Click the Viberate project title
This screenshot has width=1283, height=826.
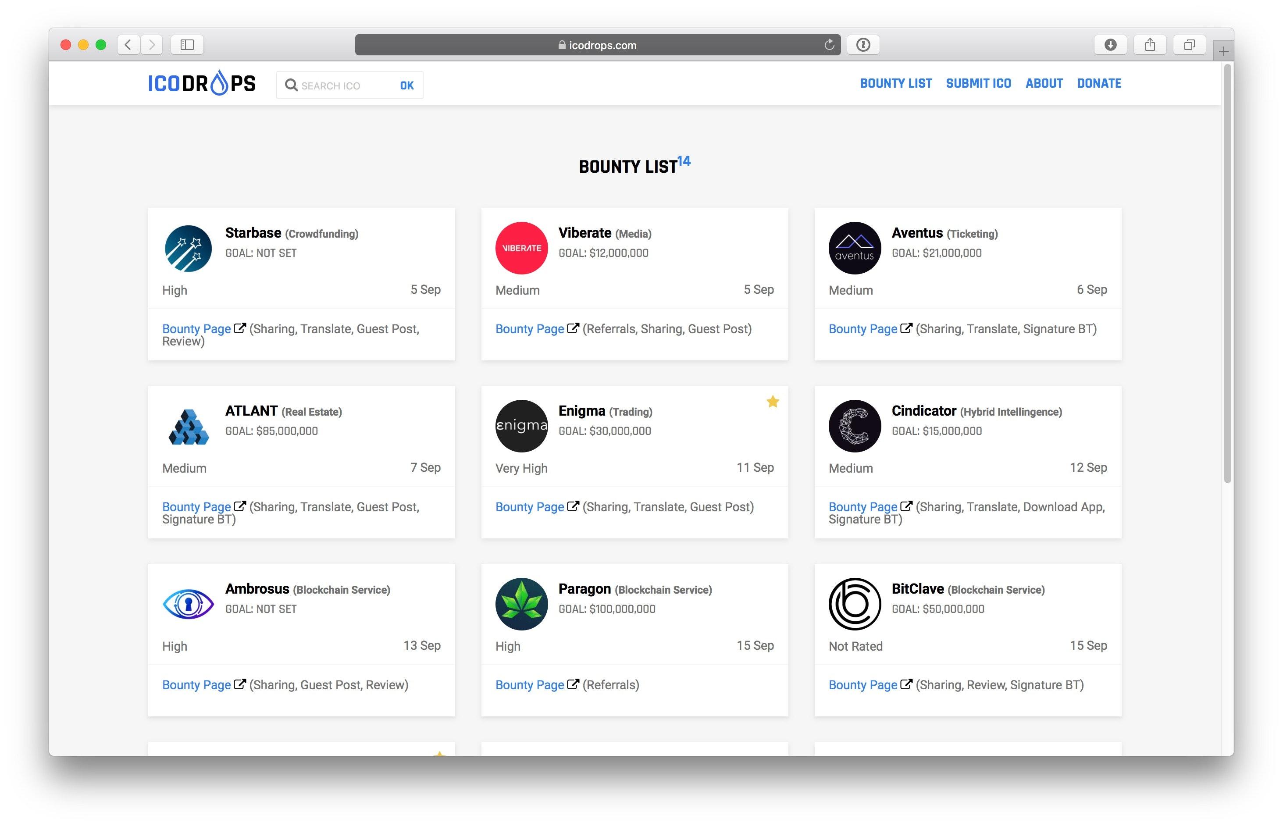click(x=584, y=233)
